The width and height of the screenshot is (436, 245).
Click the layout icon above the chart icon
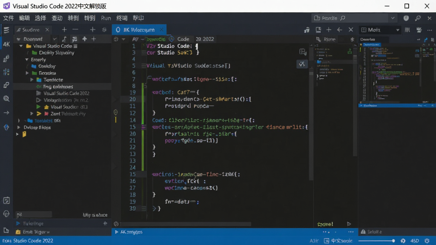coord(303,52)
